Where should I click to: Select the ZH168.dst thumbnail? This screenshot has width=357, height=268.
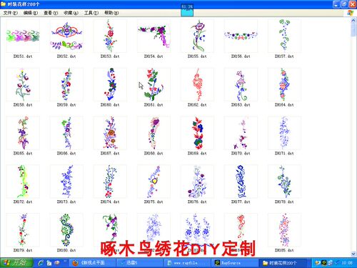pos(154,133)
